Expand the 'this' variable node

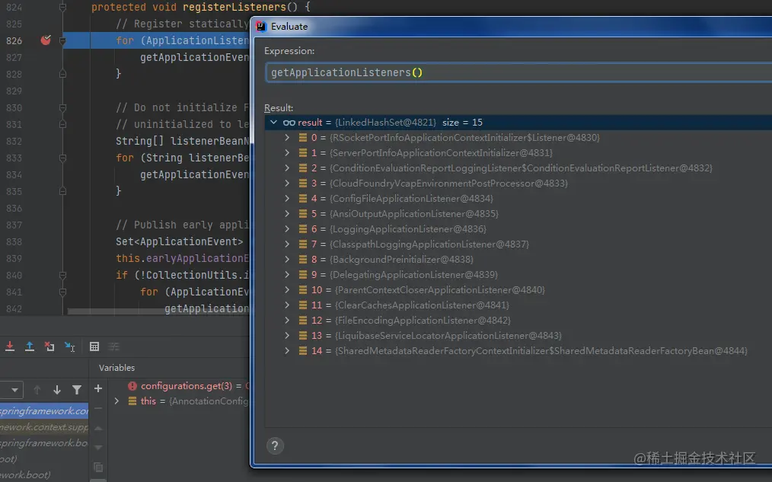click(116, 401)
